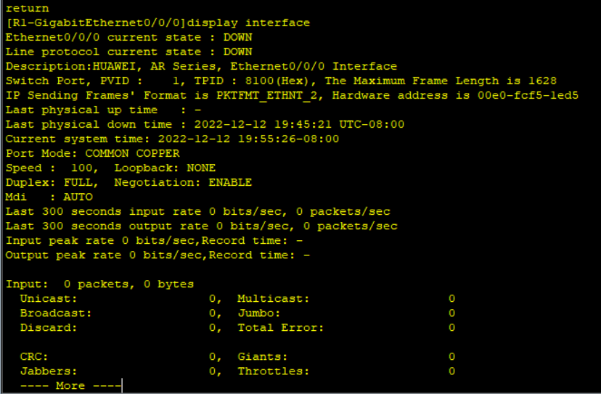Click the R1-GigabitEthernet0/0/0 prompt
This screenshot has width=601, height=394.
[x=96, y=23]
